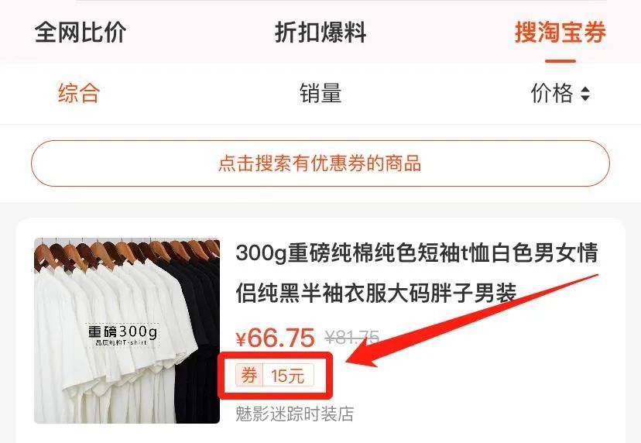Open the 折扣爆料 tab

point(320,32)
